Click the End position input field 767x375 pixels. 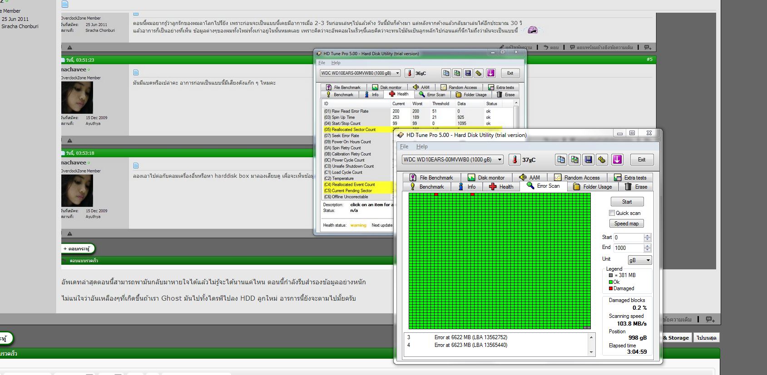(x=628, y=248)
